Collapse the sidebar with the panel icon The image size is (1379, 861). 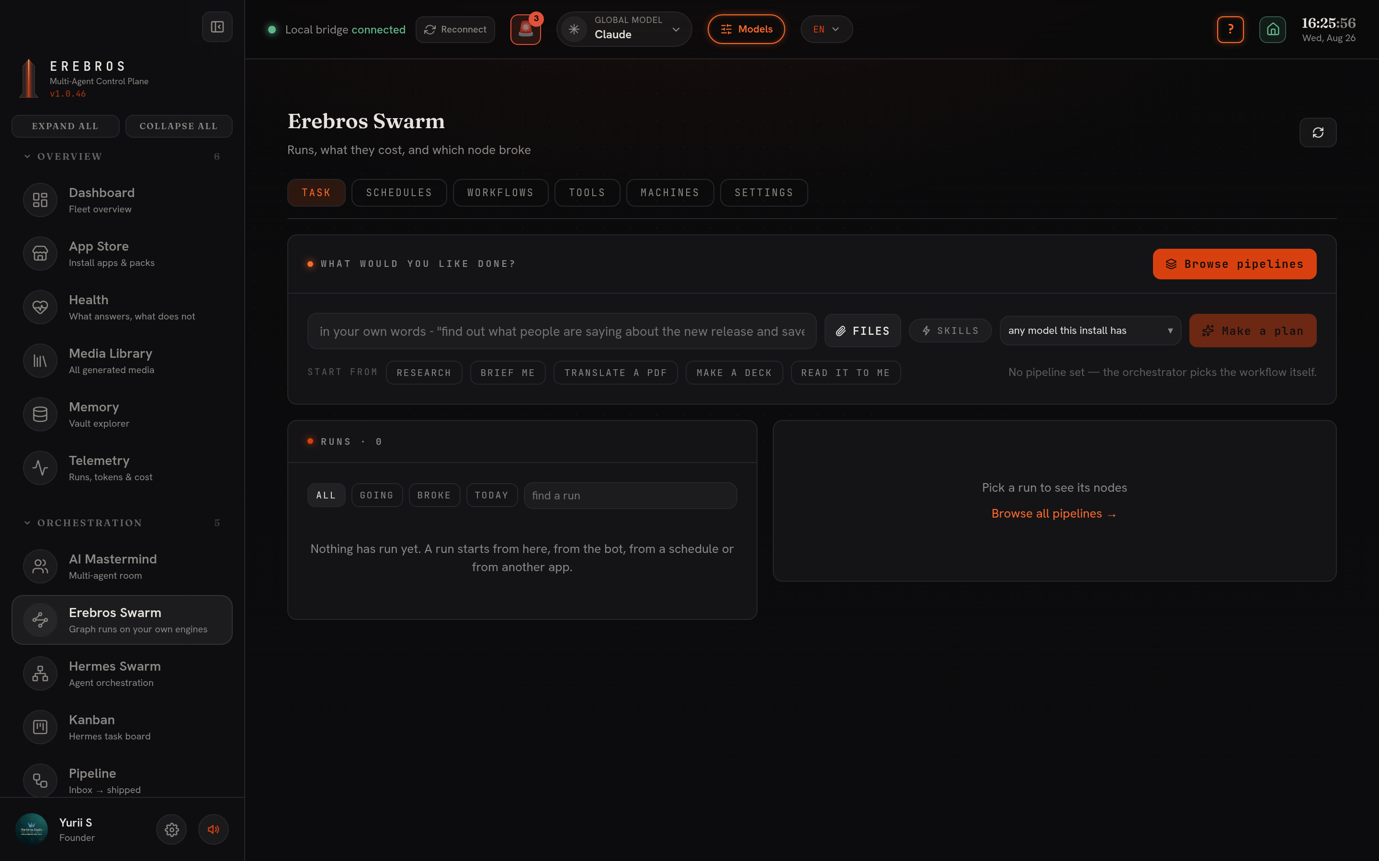click(x=217, y=27)
